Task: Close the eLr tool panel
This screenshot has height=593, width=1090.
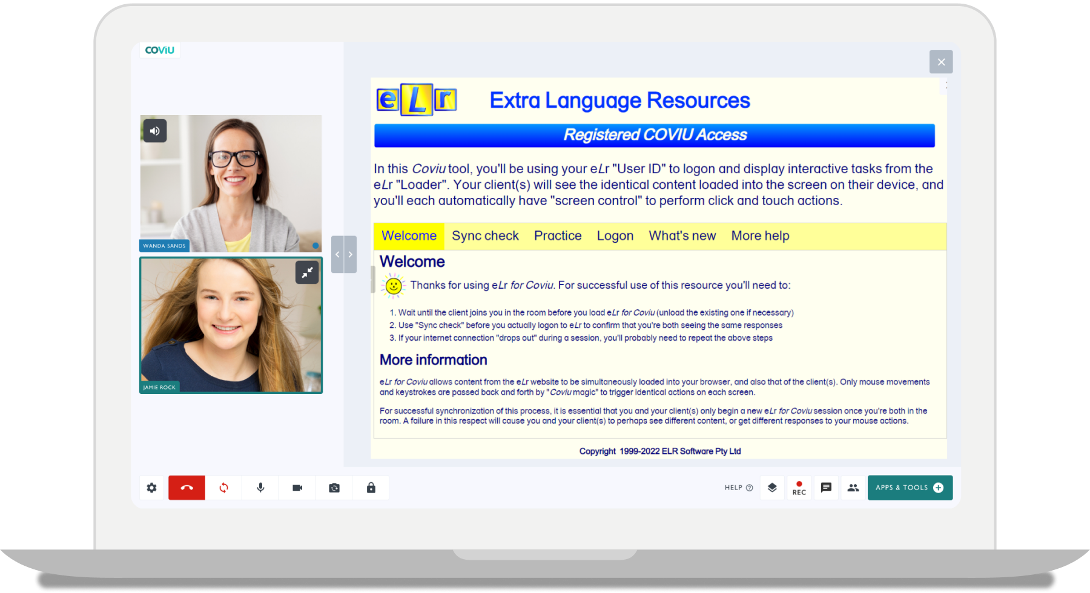Action: click(941, 62)
